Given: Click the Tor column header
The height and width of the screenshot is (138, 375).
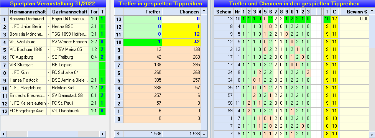Looking at the screenshot, I should pyautogui.click(x=94, y=12).
